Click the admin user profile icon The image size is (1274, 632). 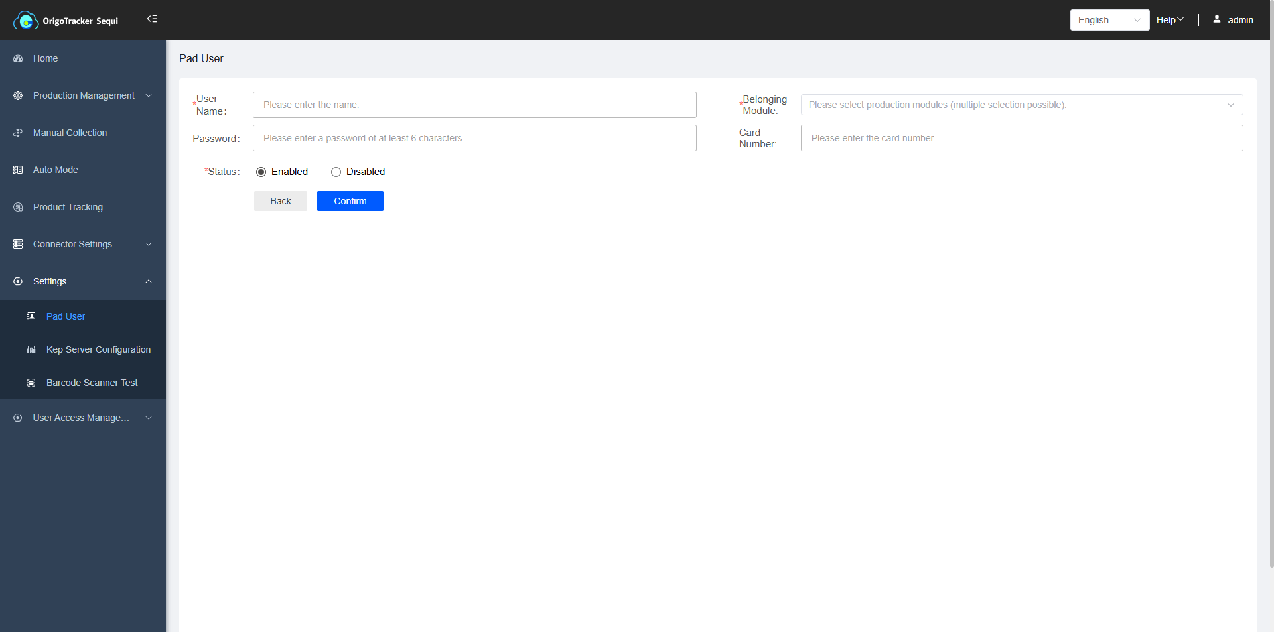pyautogui.click(x=1216, y=19)
